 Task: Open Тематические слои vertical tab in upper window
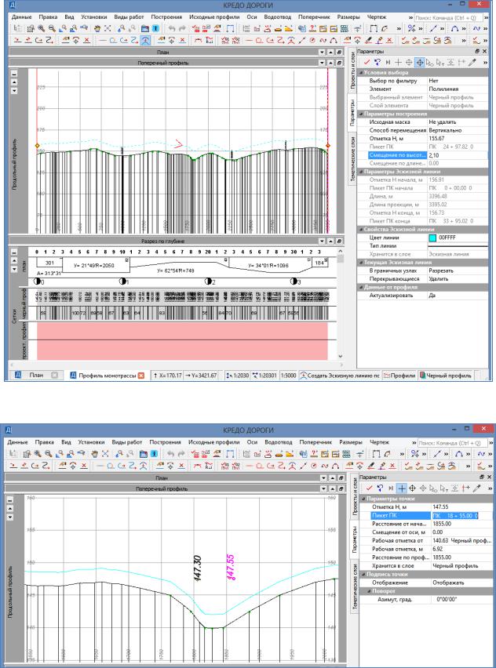[352, 159]
